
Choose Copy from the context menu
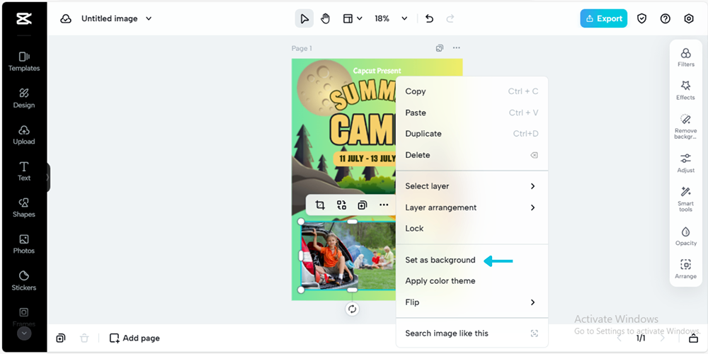pos(472,91)
